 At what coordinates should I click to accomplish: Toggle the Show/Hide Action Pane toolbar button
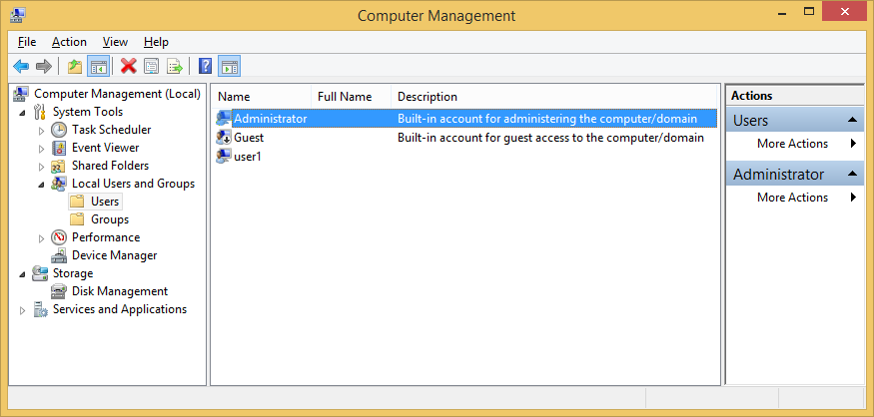tap(229, 66)
